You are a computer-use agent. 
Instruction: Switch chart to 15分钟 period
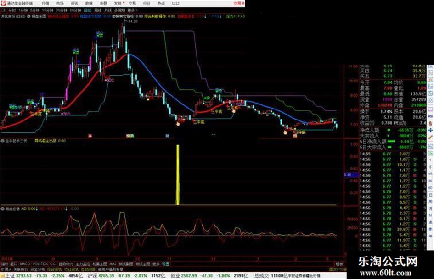tap(48, 11)
